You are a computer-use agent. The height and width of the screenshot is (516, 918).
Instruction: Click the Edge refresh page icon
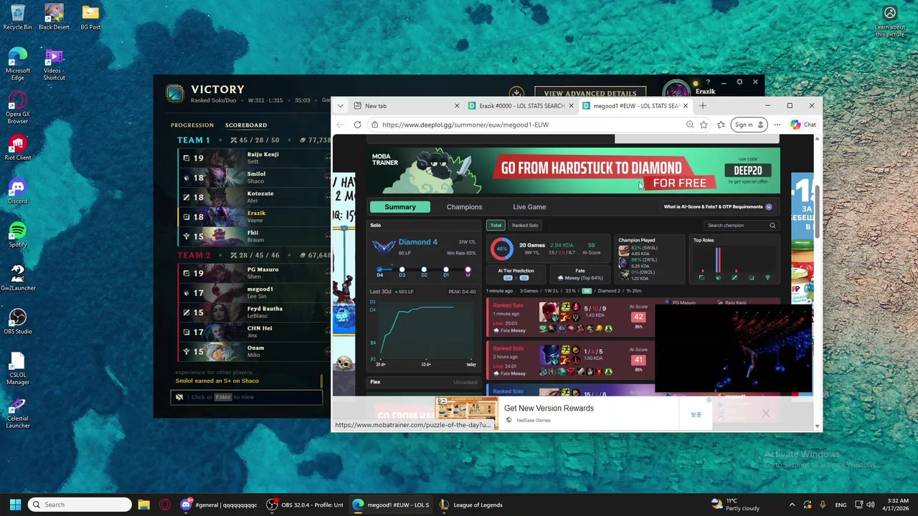click(357, 125)
